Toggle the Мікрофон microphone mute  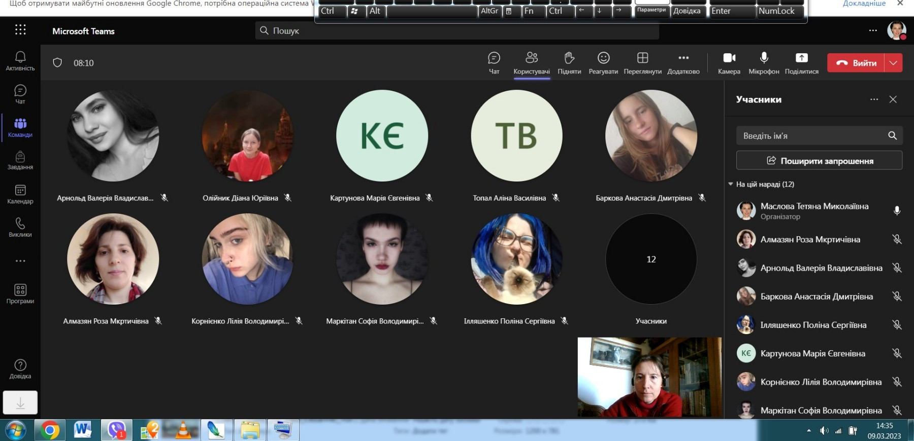pyautogui.click(x=764, y=63)
